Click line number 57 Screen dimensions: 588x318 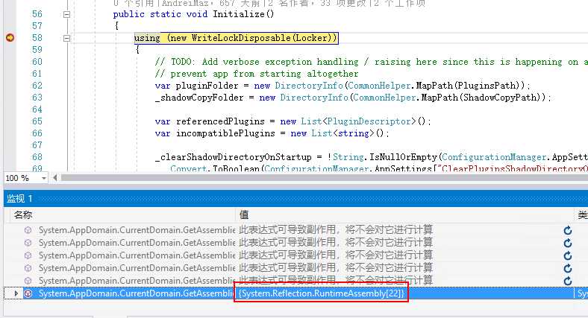[x=37, y=26]
